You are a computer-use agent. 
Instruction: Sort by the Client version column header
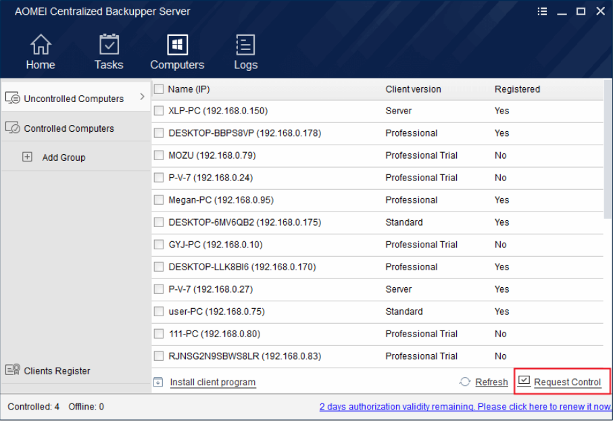413,89
